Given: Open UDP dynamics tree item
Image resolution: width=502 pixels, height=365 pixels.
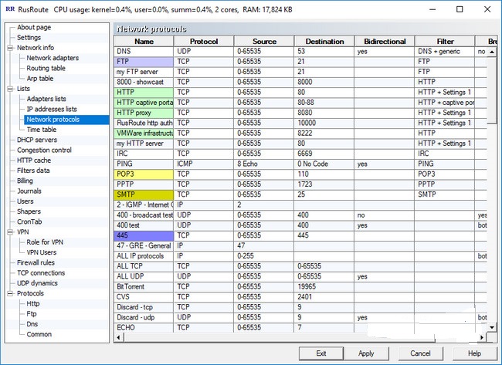Looking at the screenshot, I should click(37, 283).
